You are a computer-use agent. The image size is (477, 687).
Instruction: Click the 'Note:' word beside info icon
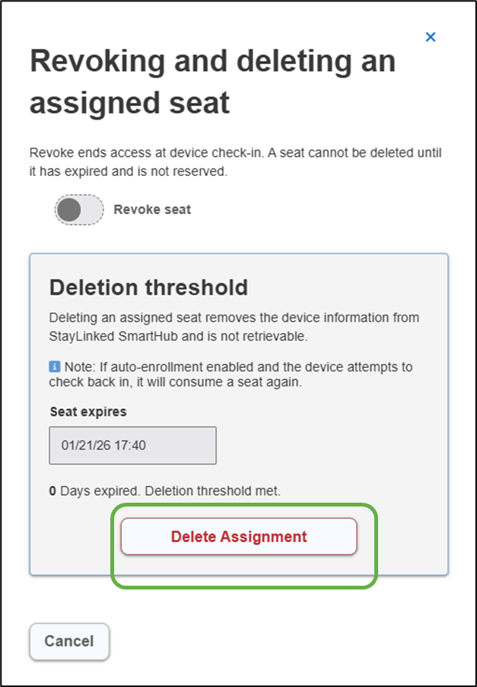click(x=75, y=367)
